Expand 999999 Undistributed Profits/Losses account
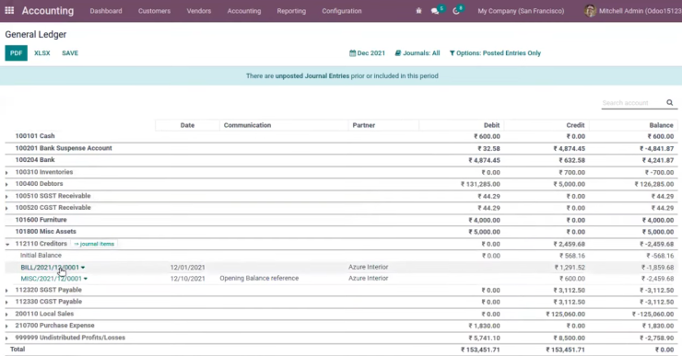 (x=7, y=339)
